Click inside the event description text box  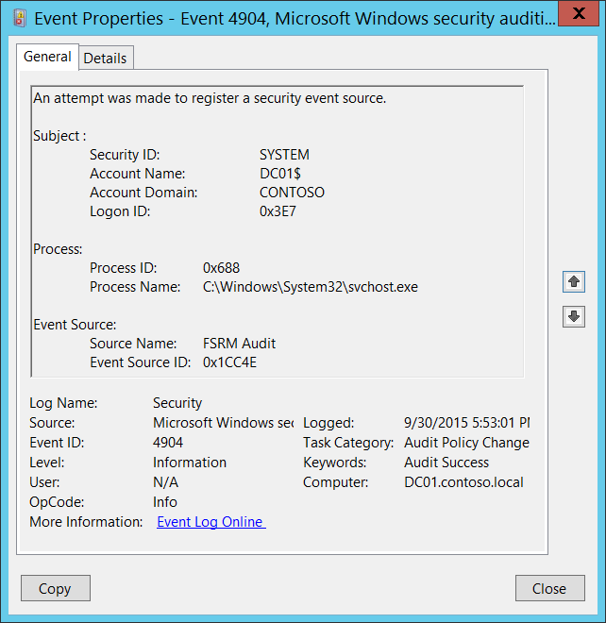(x=277, y=231)
